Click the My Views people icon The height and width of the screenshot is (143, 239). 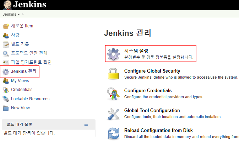pyautogui.click(x=6, y=81)
